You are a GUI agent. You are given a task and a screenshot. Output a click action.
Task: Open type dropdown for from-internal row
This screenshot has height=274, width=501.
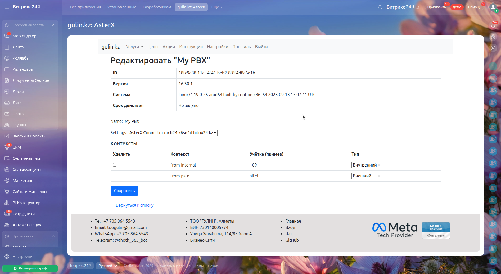tap(366, 165)
